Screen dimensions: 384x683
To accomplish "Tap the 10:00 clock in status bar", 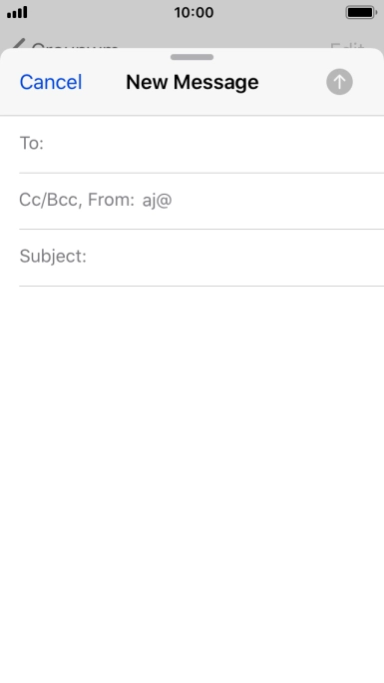I will [x=193, y=12].
